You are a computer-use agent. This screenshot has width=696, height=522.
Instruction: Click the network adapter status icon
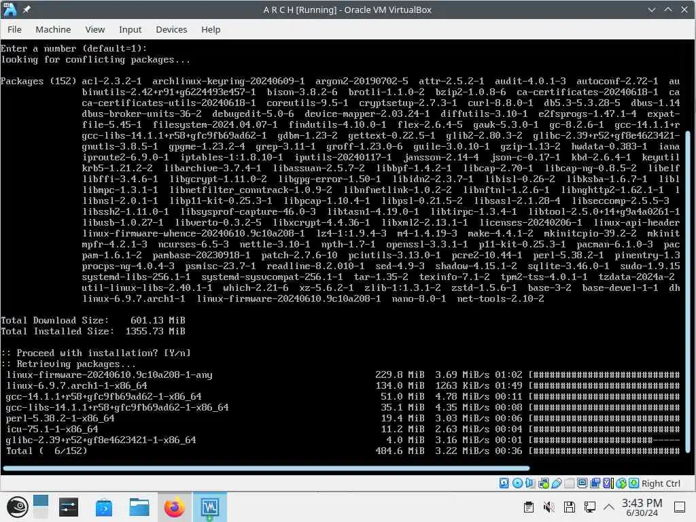[543, 483]
